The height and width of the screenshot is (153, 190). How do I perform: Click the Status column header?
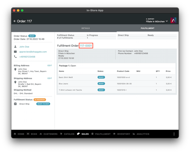pos(100,71)
